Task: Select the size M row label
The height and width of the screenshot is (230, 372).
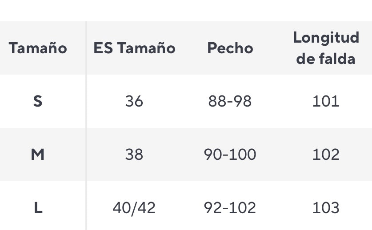Action: (x=38, y=155)
